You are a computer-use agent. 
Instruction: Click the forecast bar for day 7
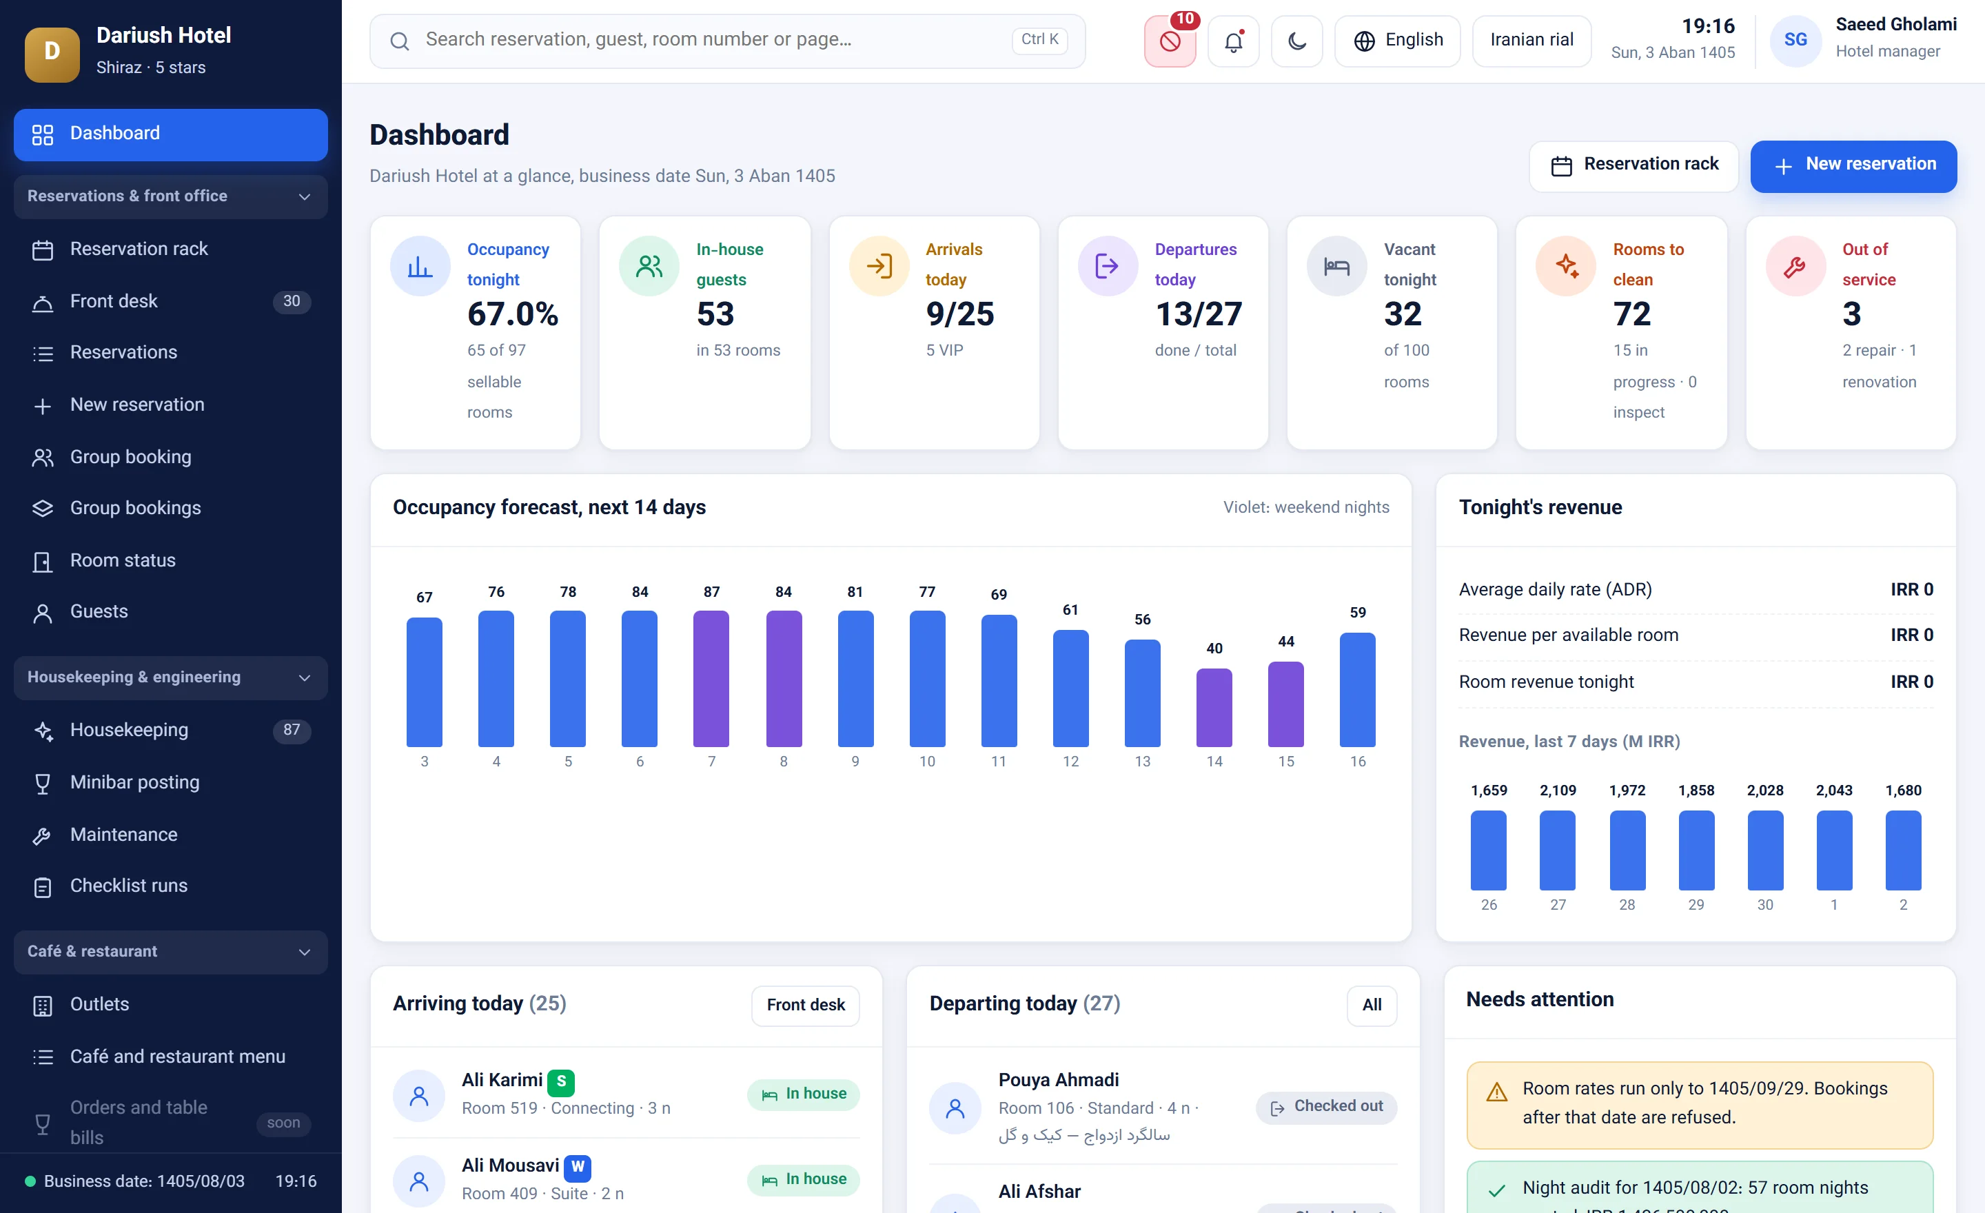(x=711, y=678)
